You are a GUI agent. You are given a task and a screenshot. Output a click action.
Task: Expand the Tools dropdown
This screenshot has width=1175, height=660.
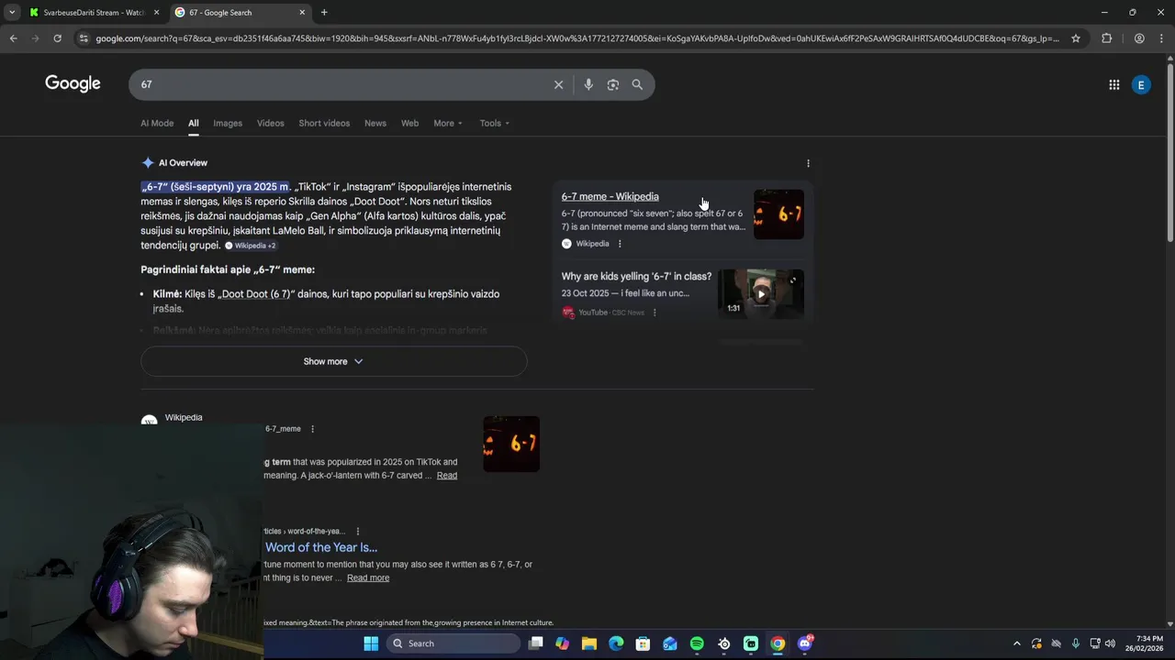coord(494,123)
